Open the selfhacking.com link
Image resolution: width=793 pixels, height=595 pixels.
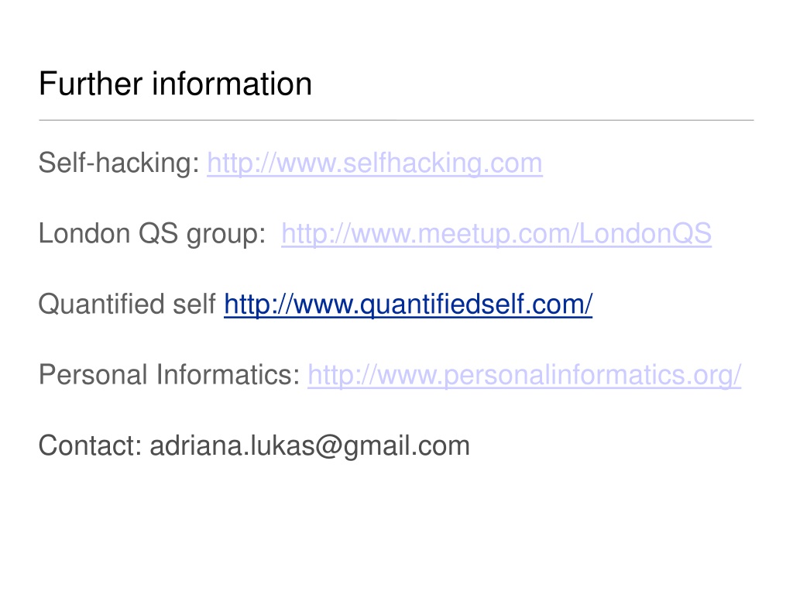click(375, 163)
